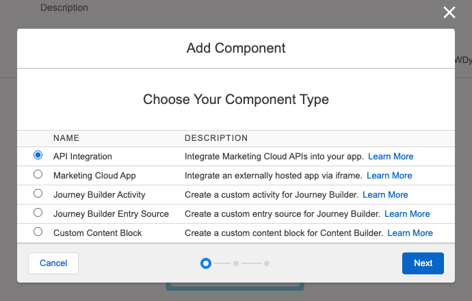Follow Learn More for Journey Builder Activity

tap(385, 195)
